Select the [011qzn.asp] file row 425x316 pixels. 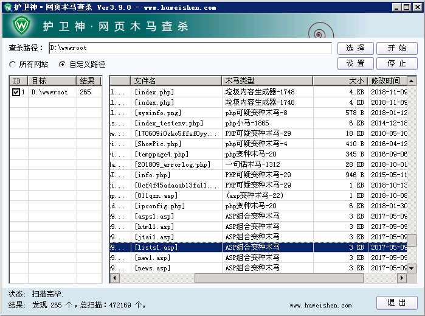258,195
